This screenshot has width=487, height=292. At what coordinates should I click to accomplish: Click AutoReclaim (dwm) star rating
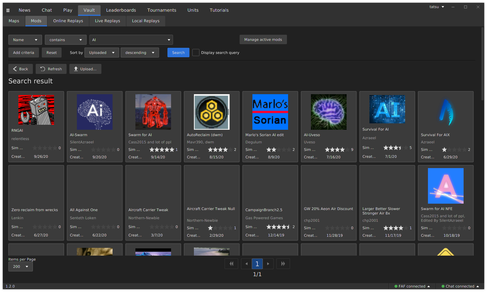[220, 149]
